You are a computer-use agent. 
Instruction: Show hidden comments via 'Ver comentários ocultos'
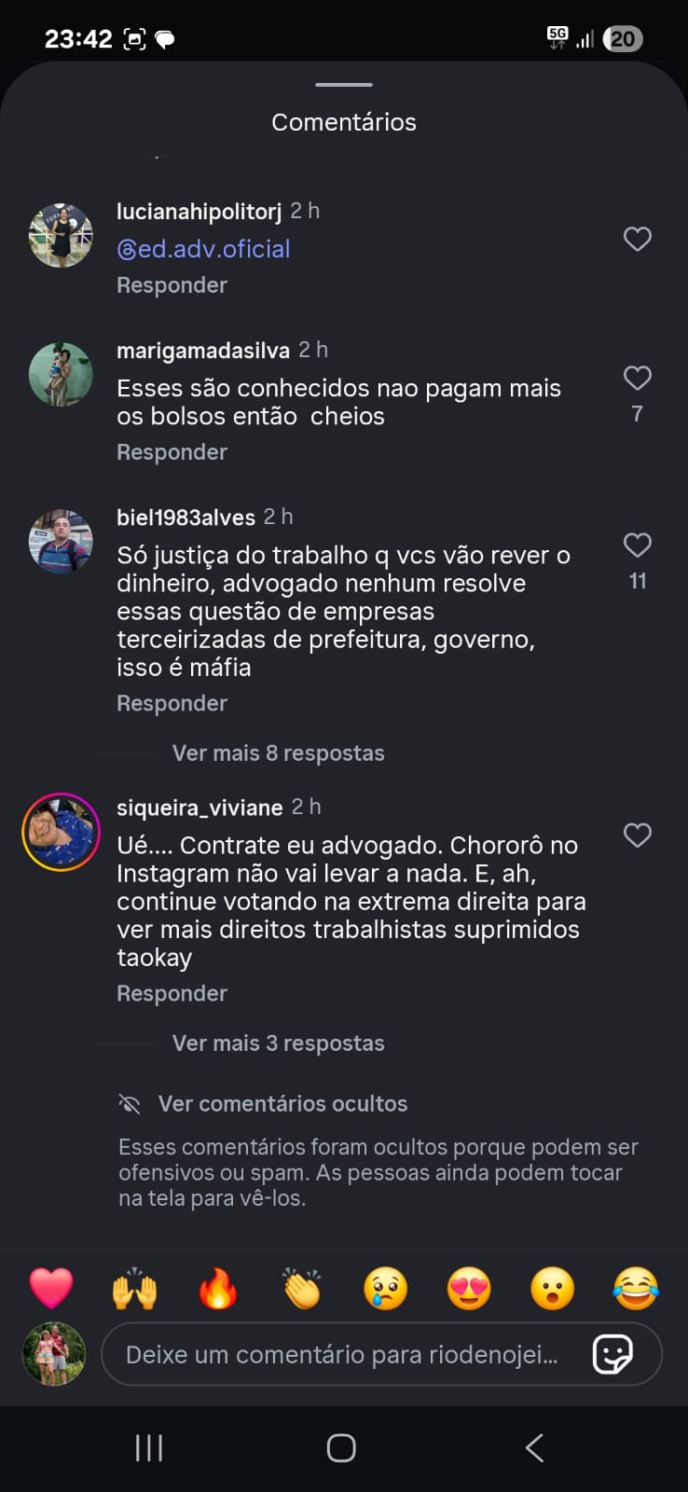282,1104
